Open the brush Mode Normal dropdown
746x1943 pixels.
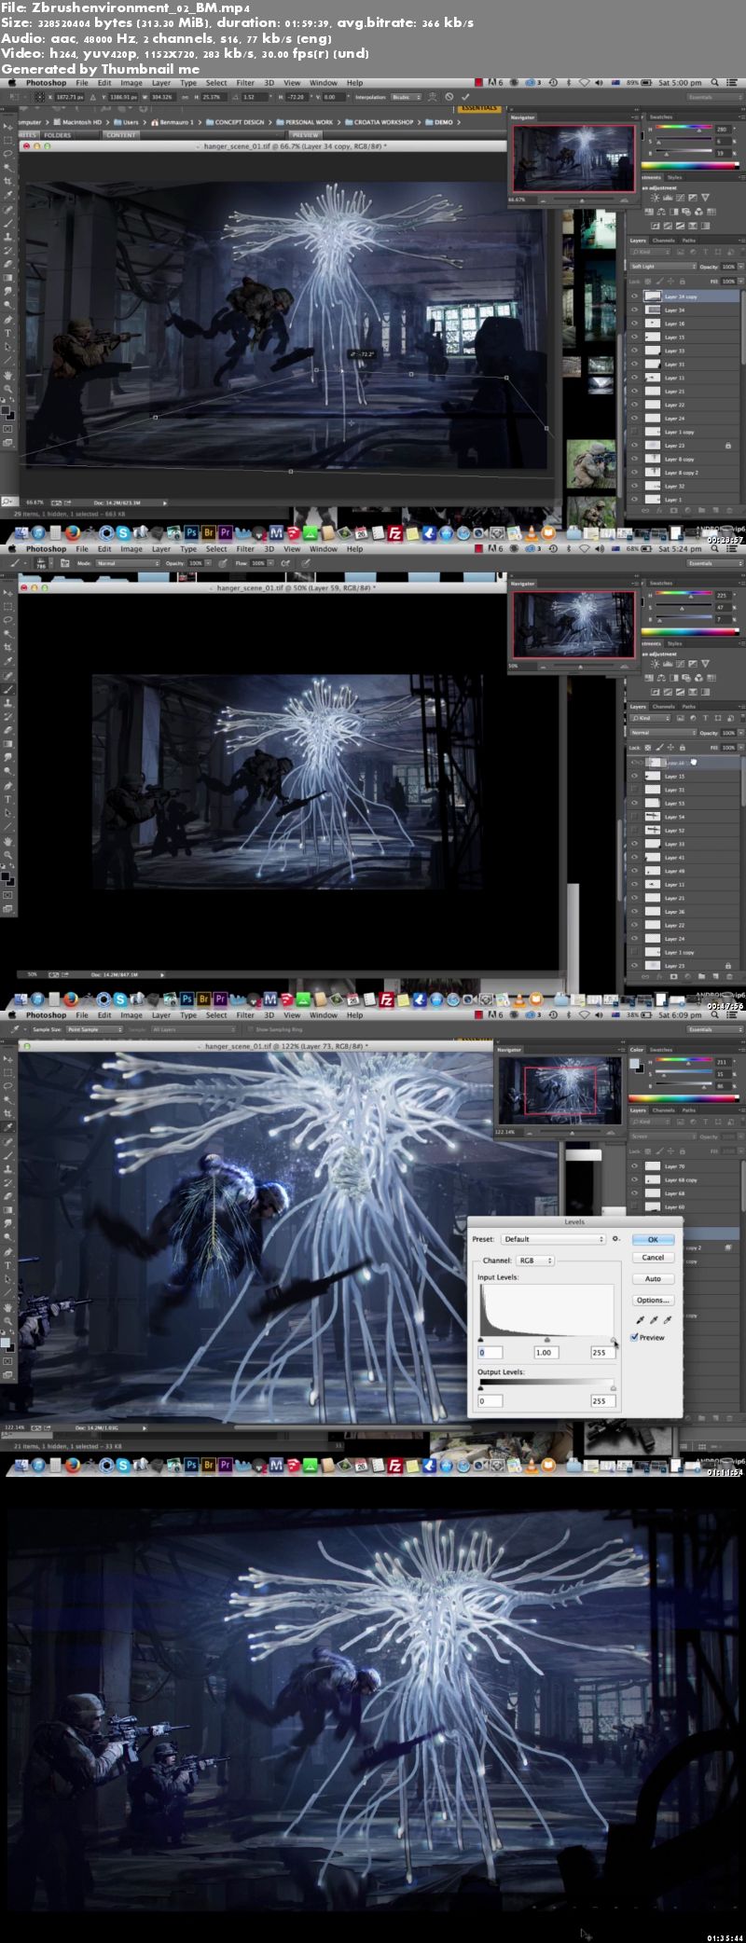click(127, 563)
